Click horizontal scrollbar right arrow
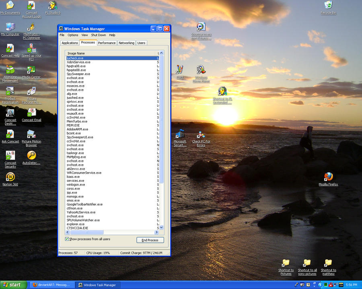The height and width of the screenshot is (289, 362). [156, 232]
